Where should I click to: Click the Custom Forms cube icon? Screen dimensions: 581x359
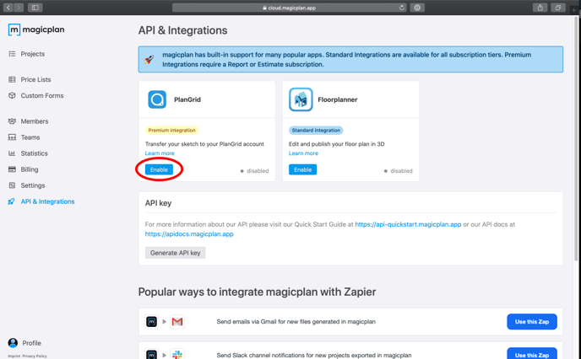click(x=12, y=95)
